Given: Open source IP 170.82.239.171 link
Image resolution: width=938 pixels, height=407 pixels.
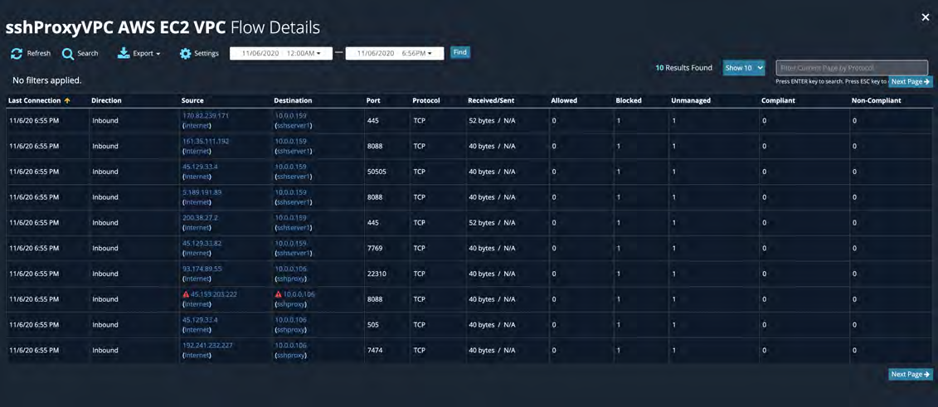Looking at the screenshot, I should click(206, 115).
